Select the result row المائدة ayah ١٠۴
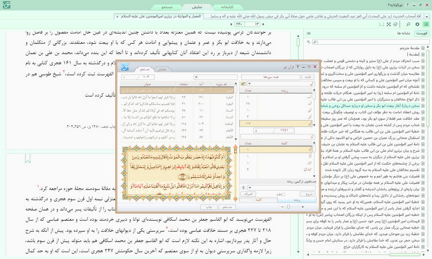Image resolution: width=432 pixels, height=259 pixels. click(x=177, y=124)
